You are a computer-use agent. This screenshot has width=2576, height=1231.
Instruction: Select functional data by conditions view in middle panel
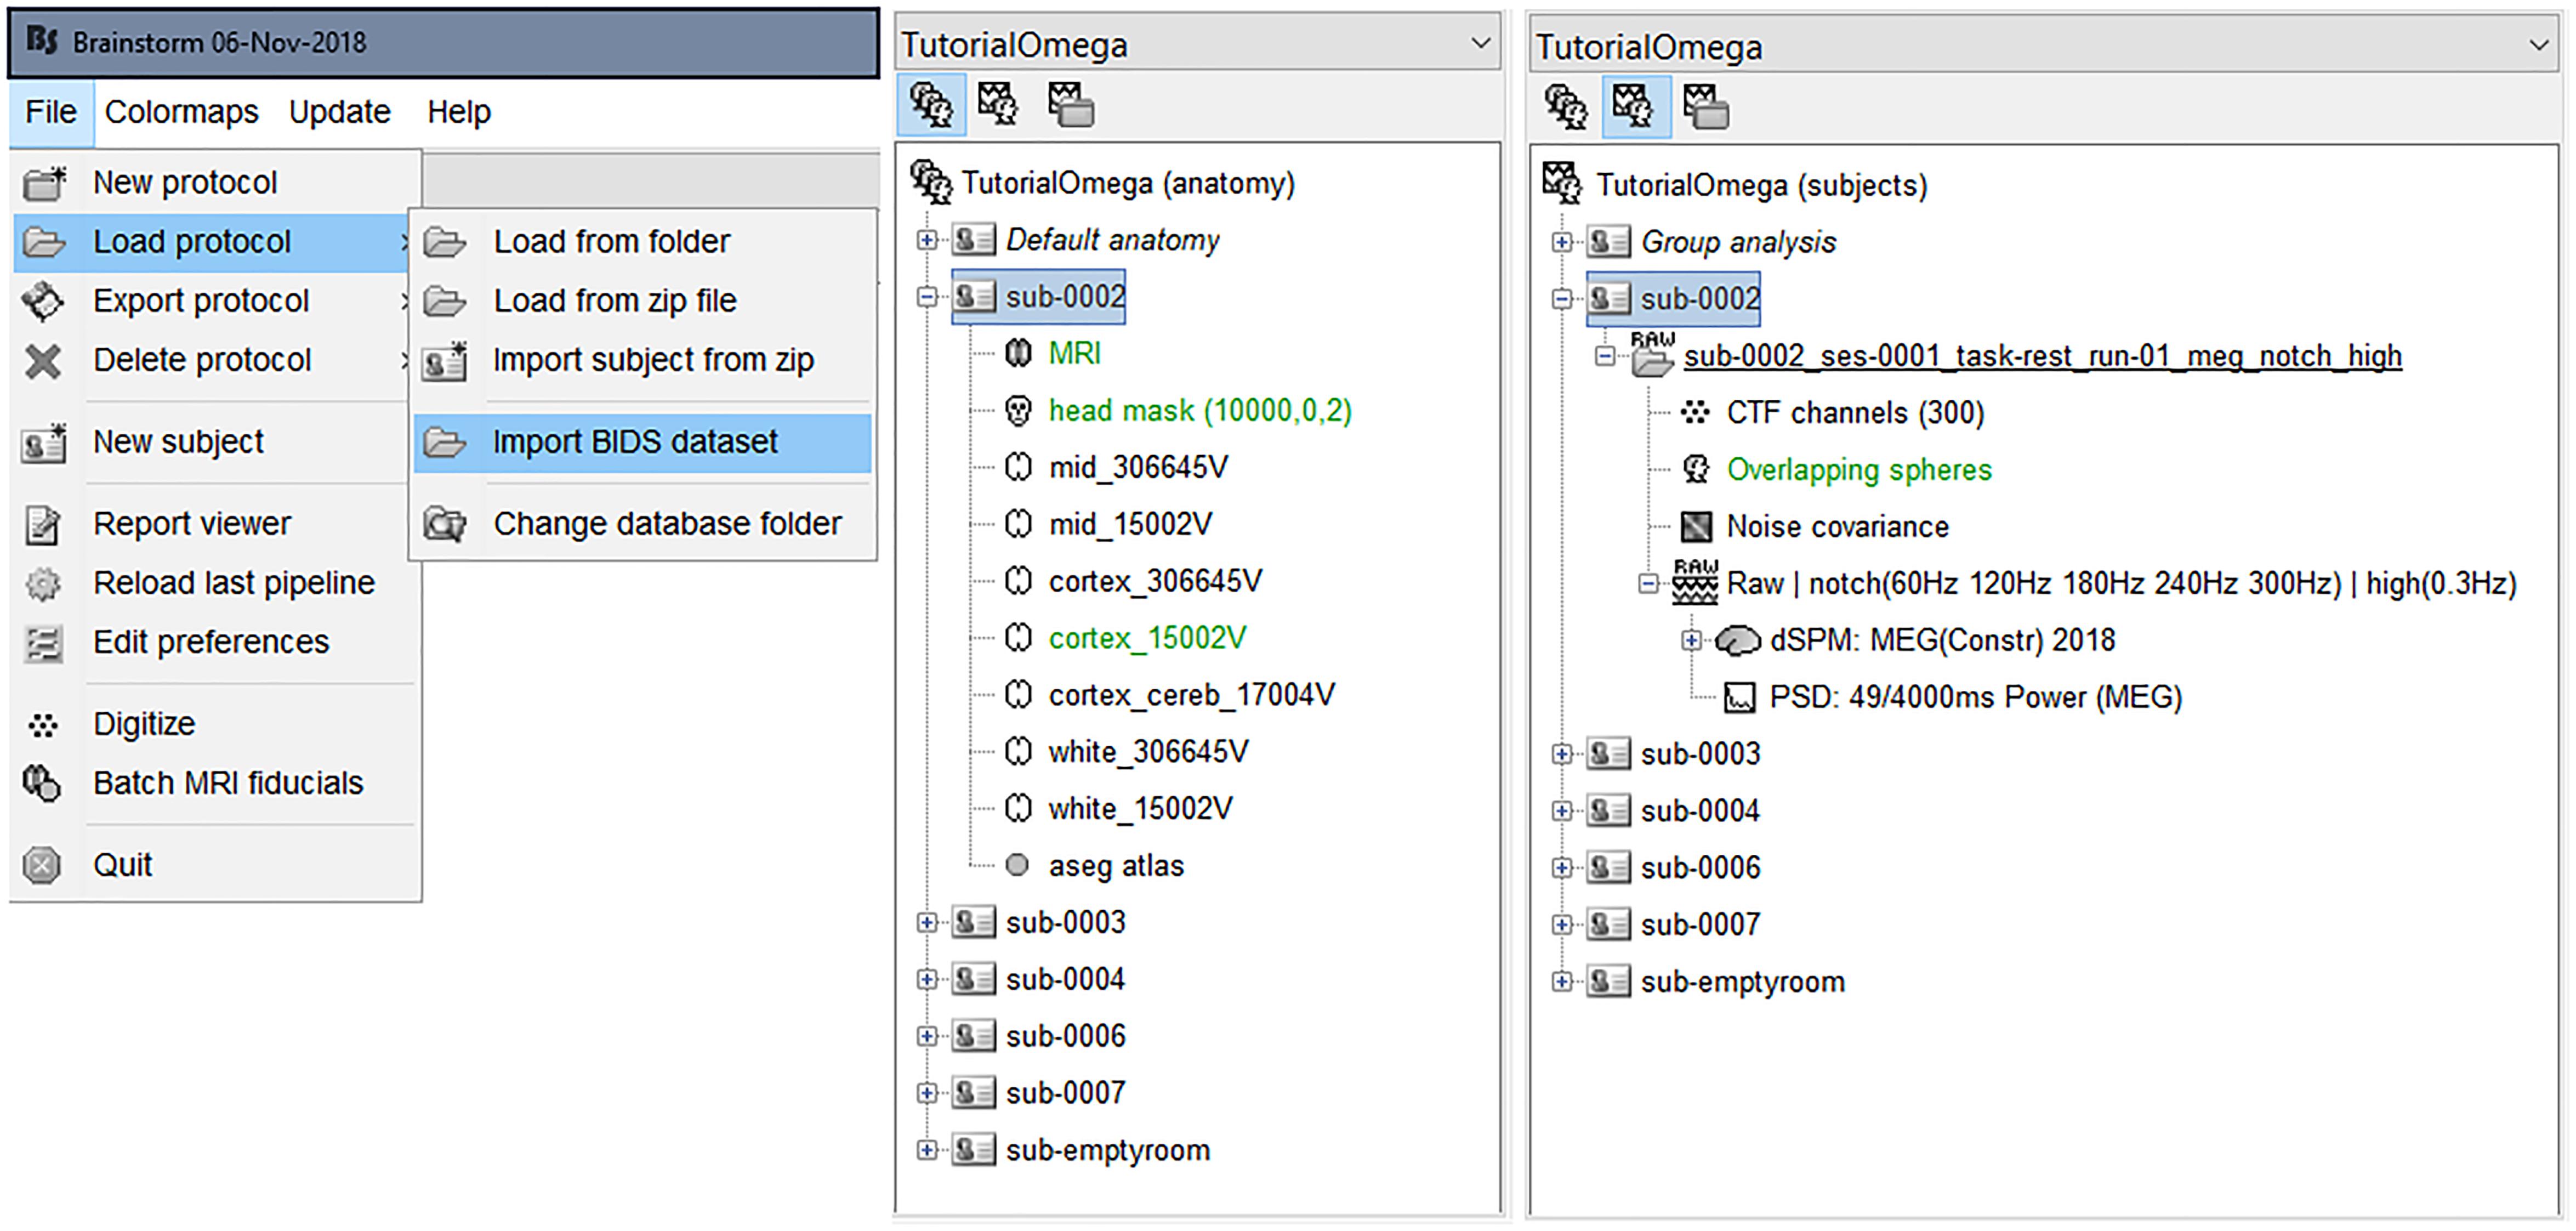[x=1071, y=104]
